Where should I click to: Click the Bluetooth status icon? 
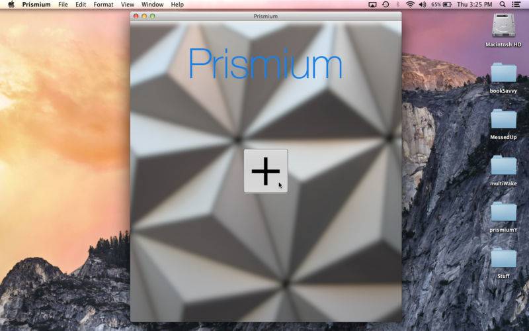398,5
